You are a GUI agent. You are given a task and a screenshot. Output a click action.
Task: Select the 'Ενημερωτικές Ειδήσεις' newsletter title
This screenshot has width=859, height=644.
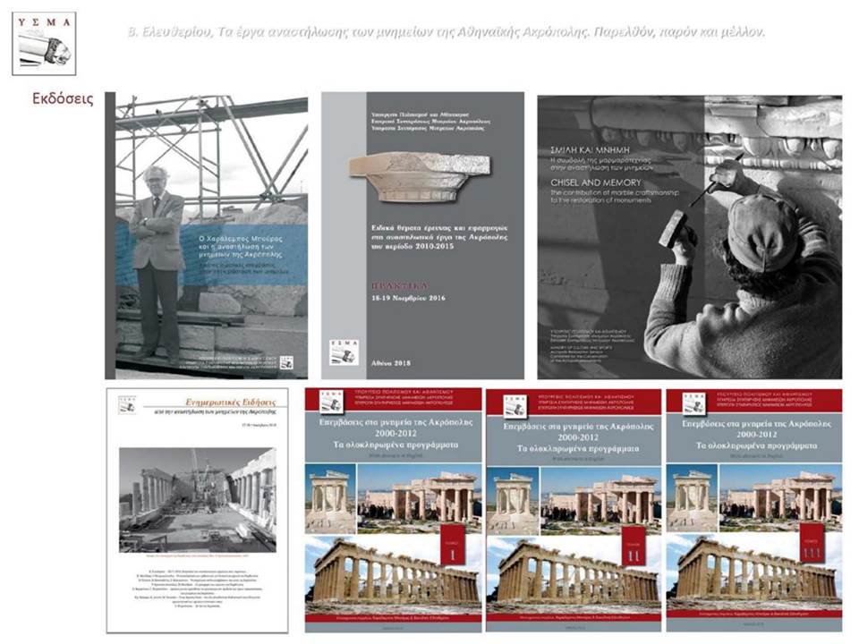(230, 402)
